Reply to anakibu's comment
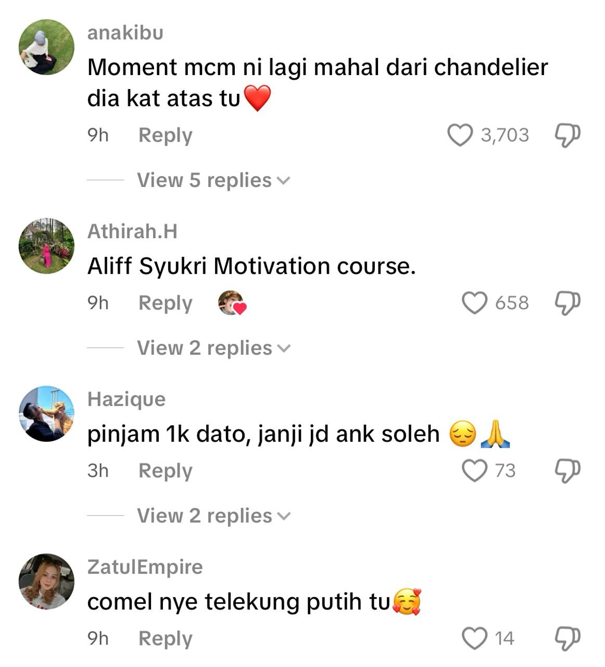605x667 pixels. point(165,135)
